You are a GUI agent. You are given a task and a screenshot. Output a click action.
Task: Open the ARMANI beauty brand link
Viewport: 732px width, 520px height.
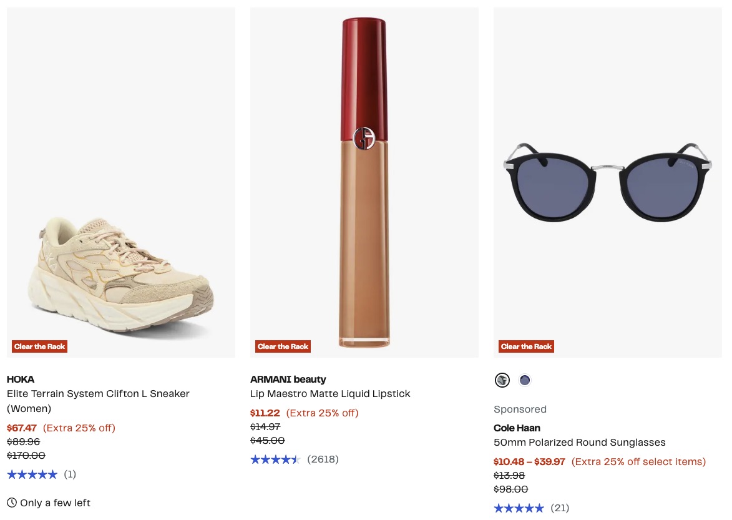pos(288,379)
